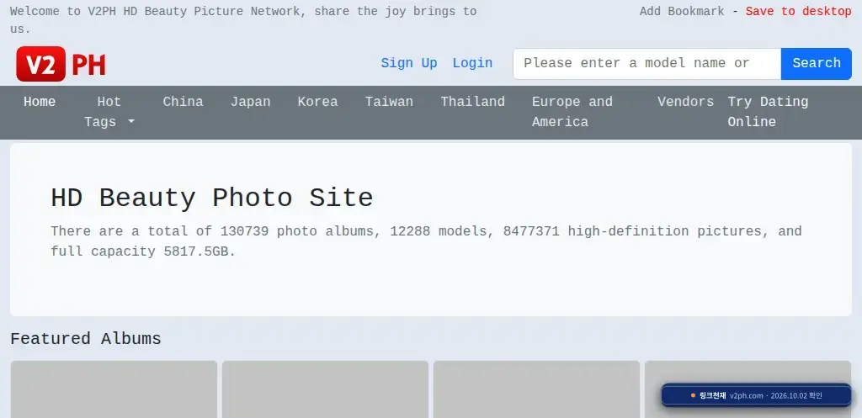Open the Korea category
The image size is (862, 418).
coord(317,102)
